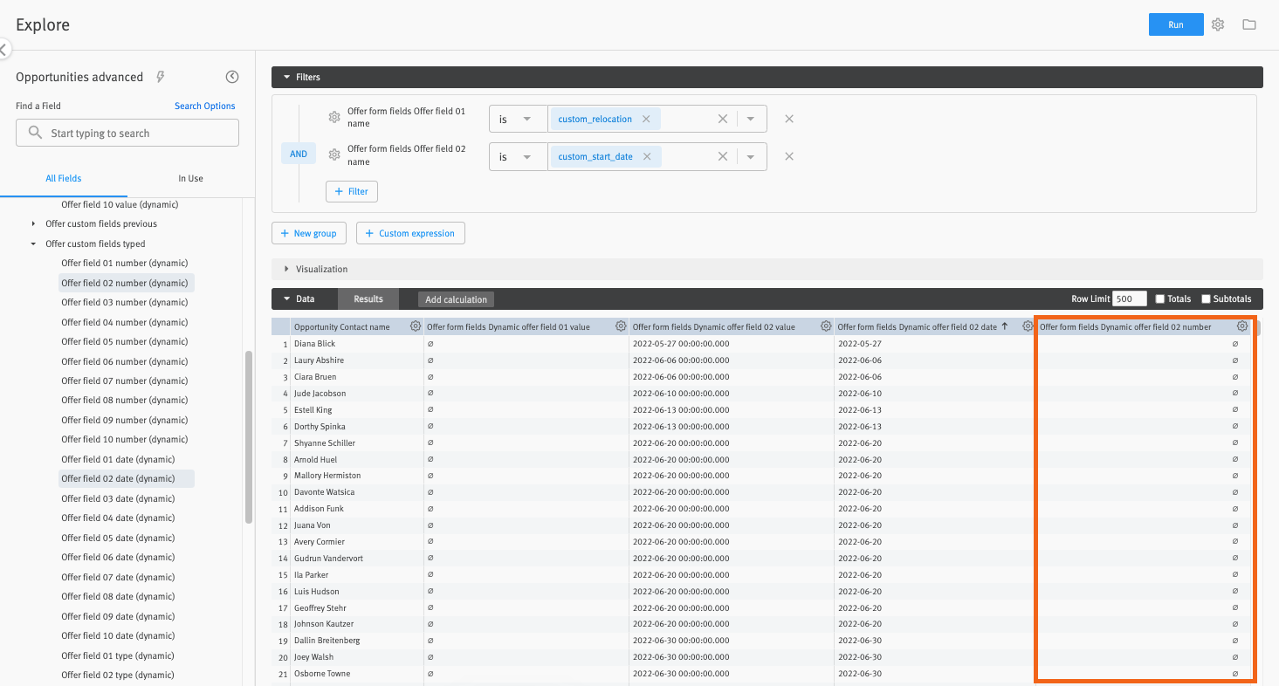Viewport: 1279px width, 686px height.
Task: Click the Mallory Hermiston contact name cell
Action: click(x=356, y=476)
